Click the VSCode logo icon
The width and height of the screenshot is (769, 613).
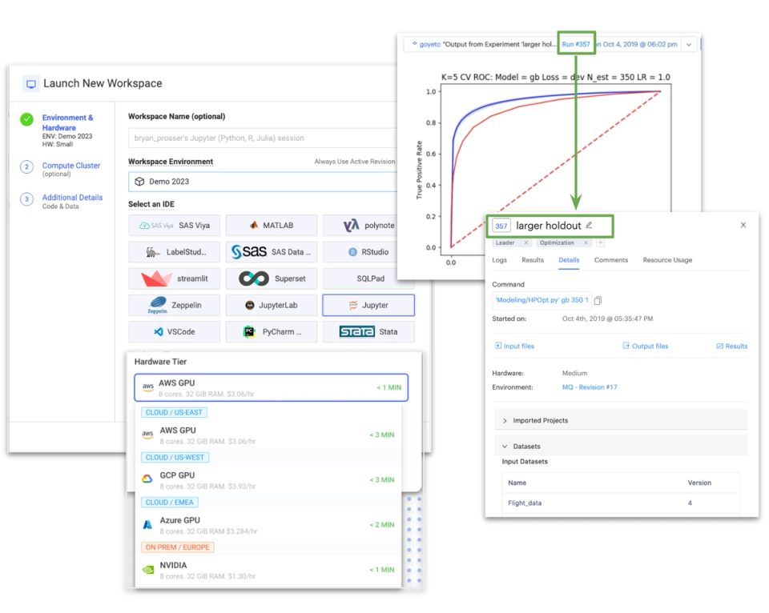[159, 332]
